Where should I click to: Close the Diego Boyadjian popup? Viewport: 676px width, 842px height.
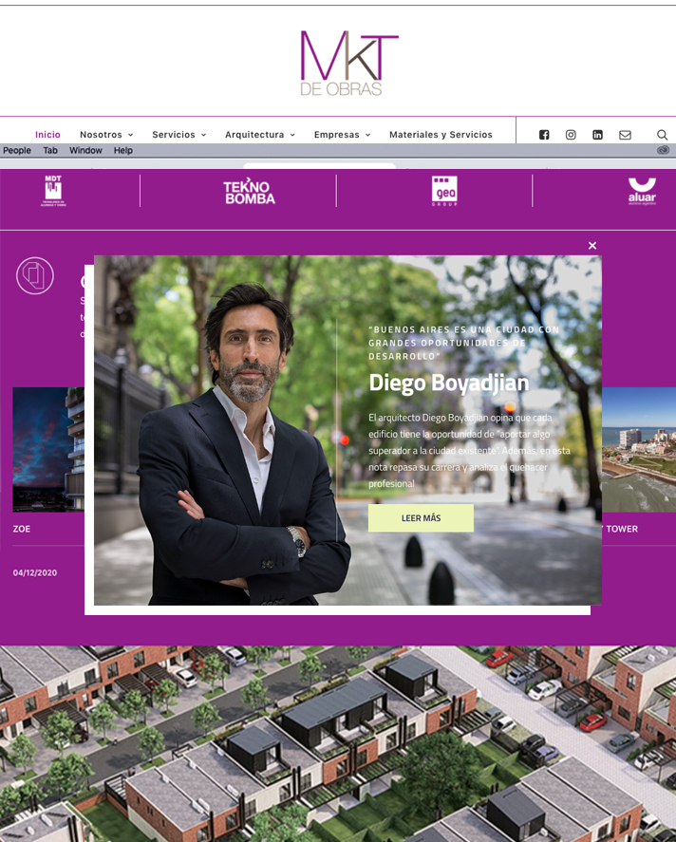click(x=592, y=246)
